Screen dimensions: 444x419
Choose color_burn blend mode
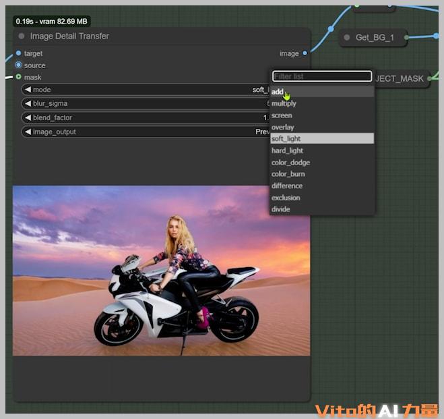[x=322, y=174]
